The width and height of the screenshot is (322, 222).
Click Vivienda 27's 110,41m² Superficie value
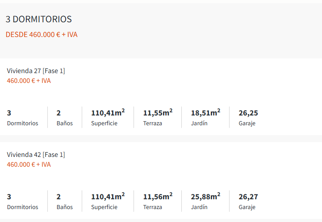108,112
